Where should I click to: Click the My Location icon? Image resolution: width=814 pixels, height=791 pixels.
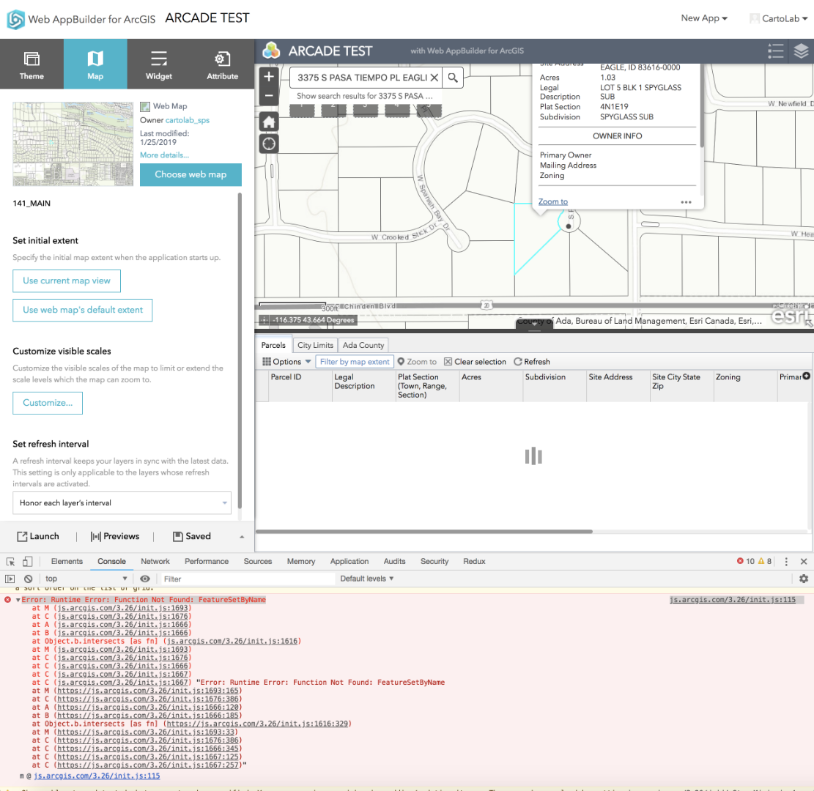click(269, 144)
